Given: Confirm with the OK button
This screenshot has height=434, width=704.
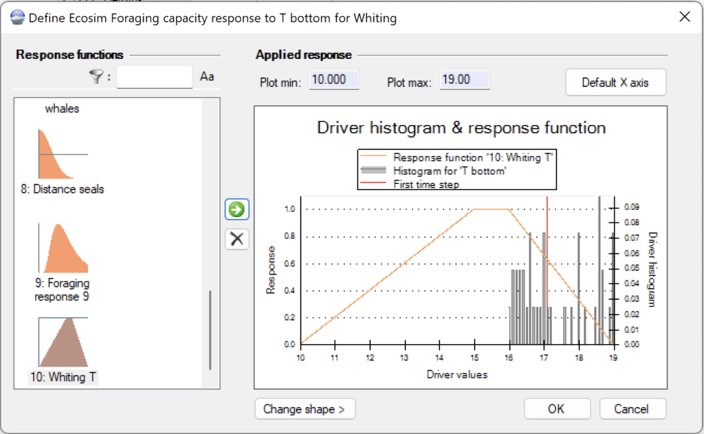Looking at the screenshot, I should [x=557, y=409].
